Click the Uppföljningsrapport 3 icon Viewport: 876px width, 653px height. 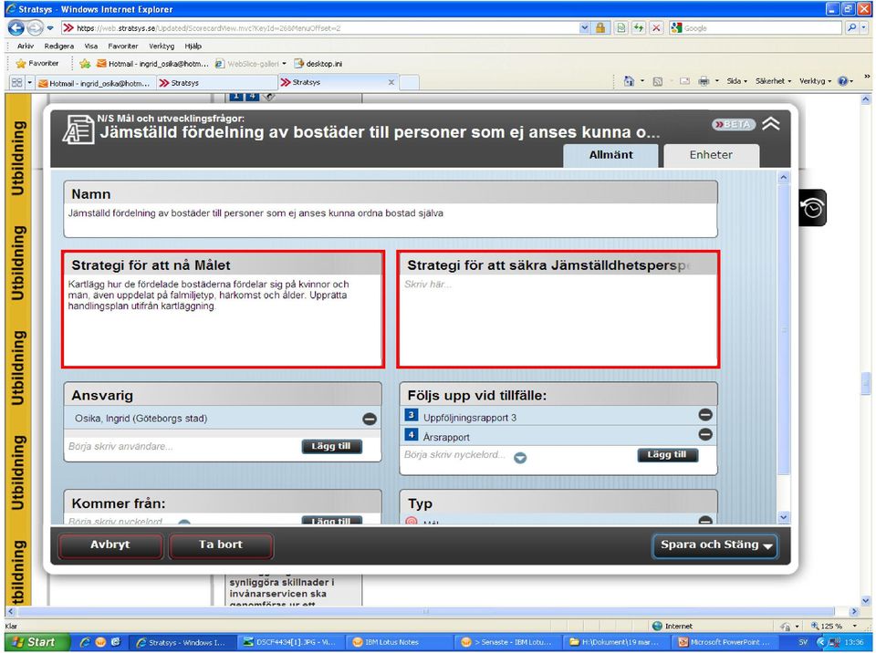pyautogui.click(x=412, y=415)
